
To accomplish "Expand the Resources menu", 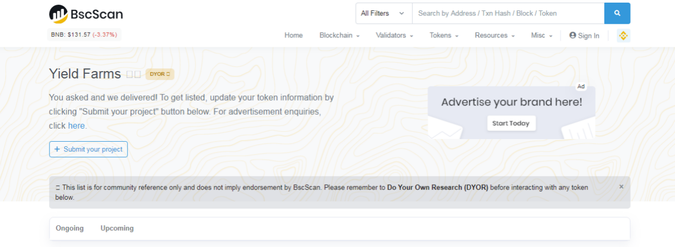I will point(494,35).
